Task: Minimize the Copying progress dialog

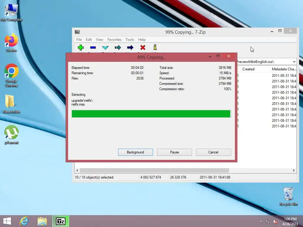Action: (210, 56)
